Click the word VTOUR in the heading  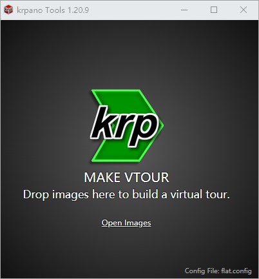coord(147,178)
